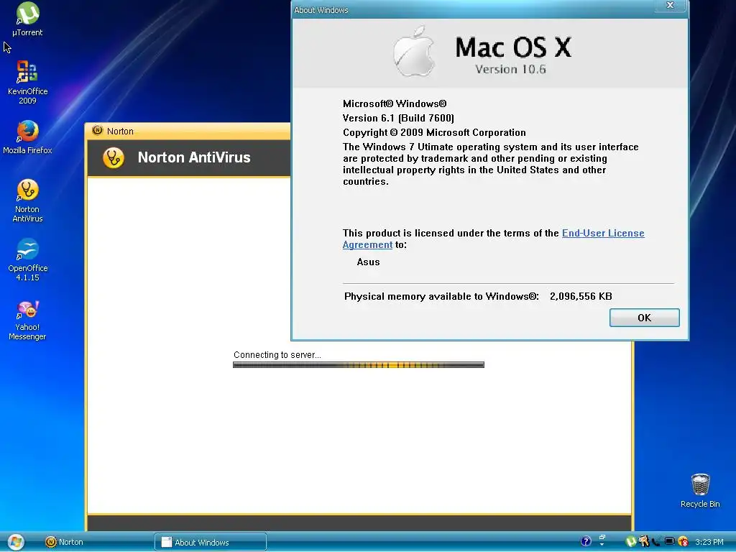This screenshot has height=552, width=736.
Task: Click the Norton red-X alert tray icon
Action: coord(684,541)
